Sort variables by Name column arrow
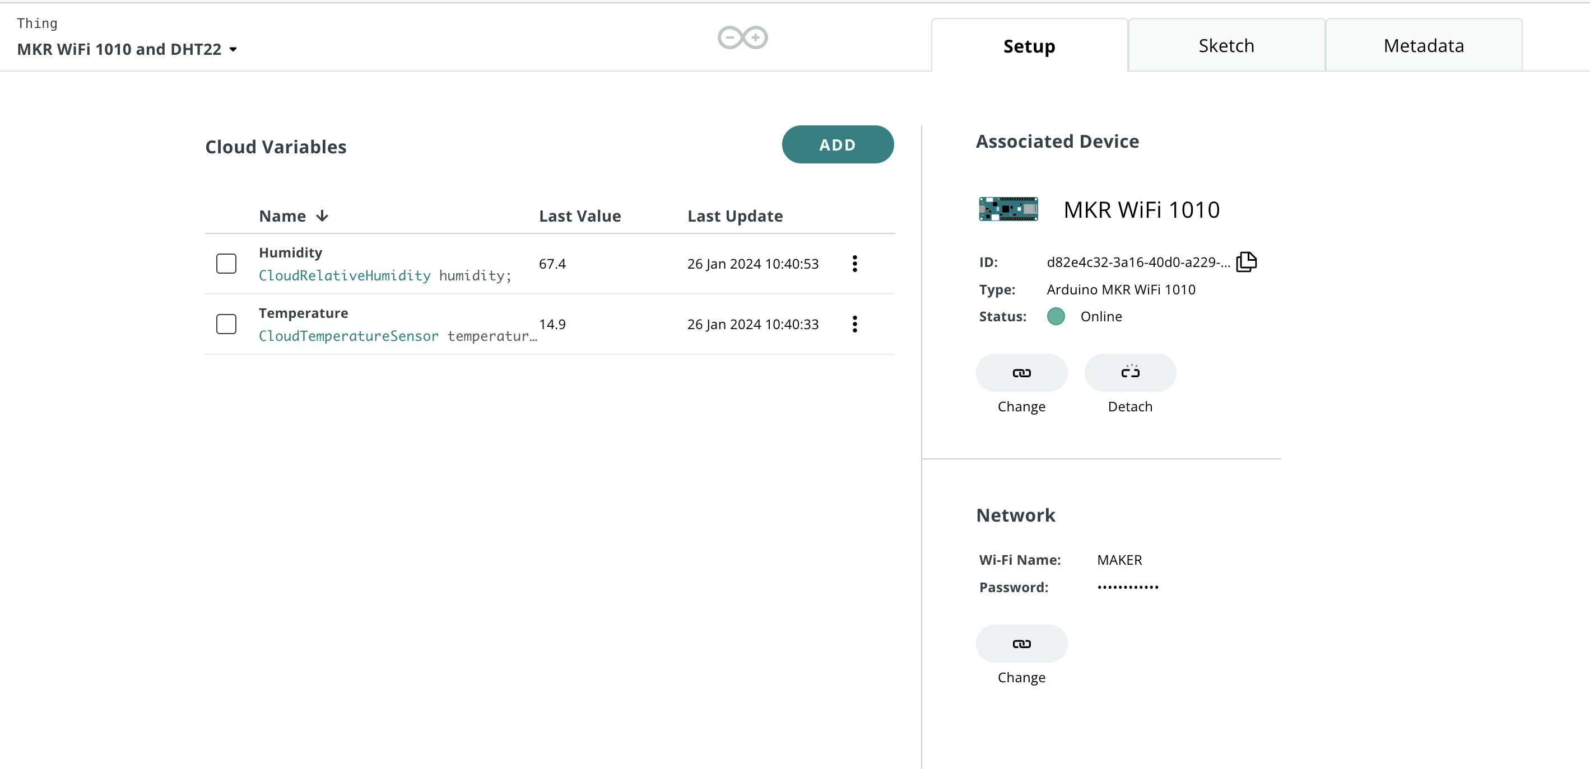The image size is (1590, 769). click(x=322, y=216)
